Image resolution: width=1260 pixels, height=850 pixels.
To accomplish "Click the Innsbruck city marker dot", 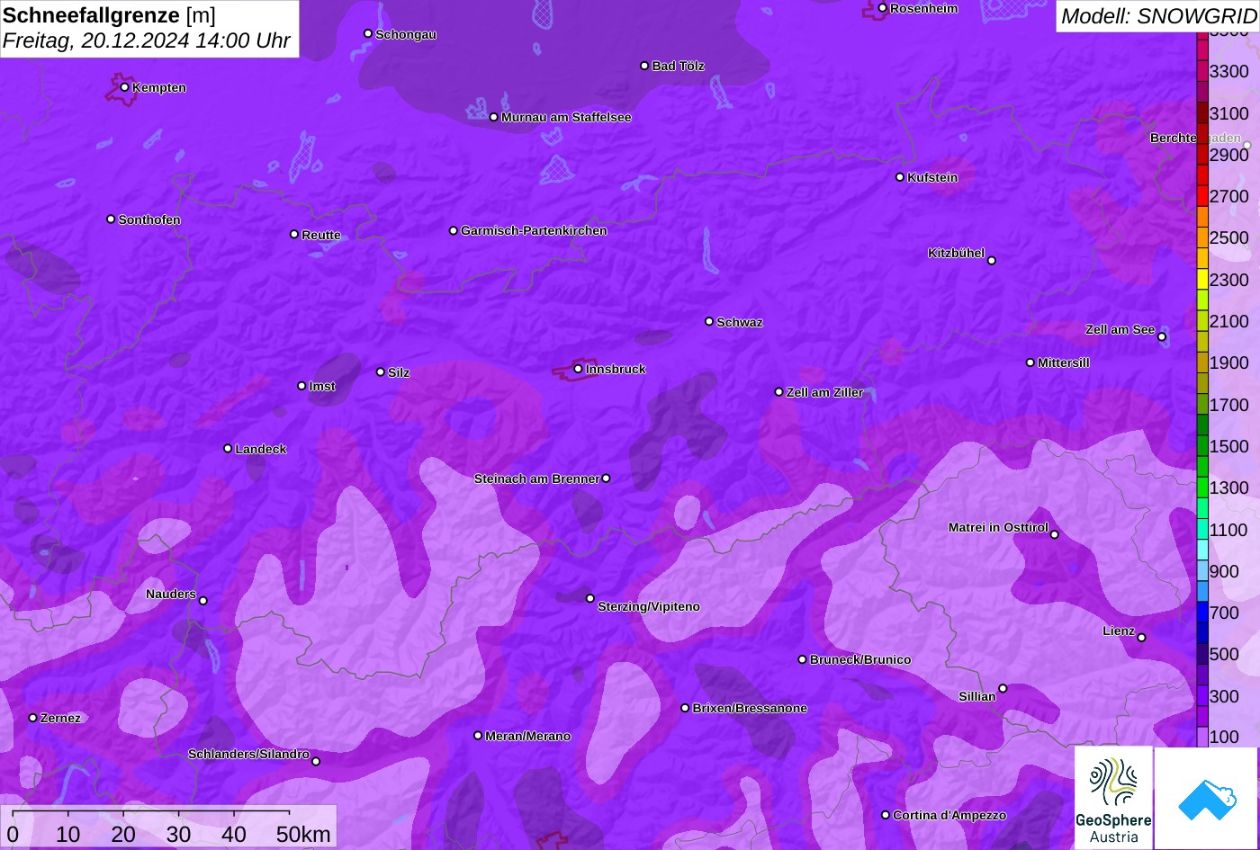I will 578,369.
